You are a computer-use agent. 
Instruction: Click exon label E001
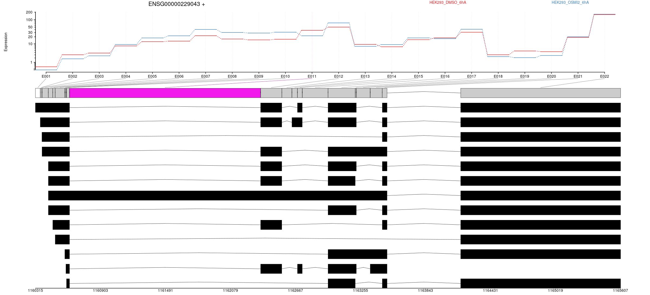point(46,76)
